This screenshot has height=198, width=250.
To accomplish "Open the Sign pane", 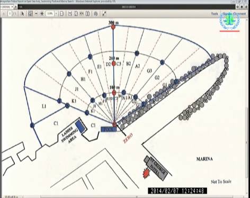I will [226, 14].
